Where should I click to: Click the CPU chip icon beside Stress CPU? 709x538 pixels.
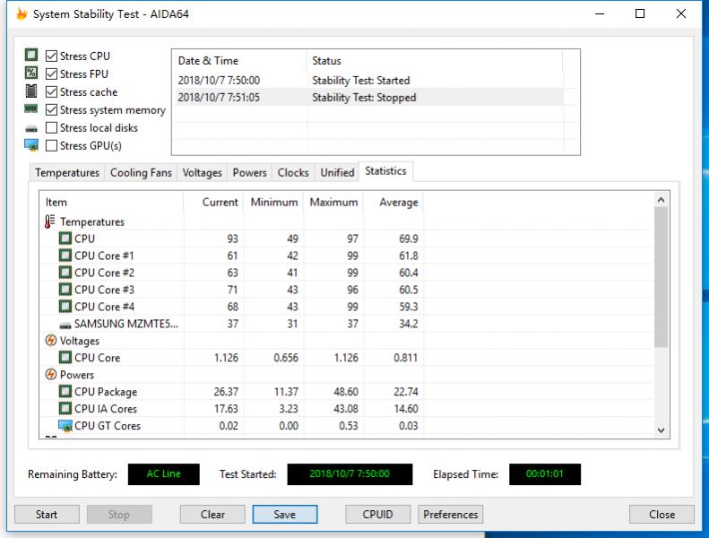click(x=31, y=56)
